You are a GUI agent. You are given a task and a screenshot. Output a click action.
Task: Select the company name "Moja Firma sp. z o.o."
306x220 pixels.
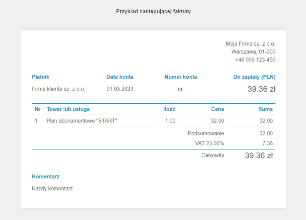[x=250, y=44]
